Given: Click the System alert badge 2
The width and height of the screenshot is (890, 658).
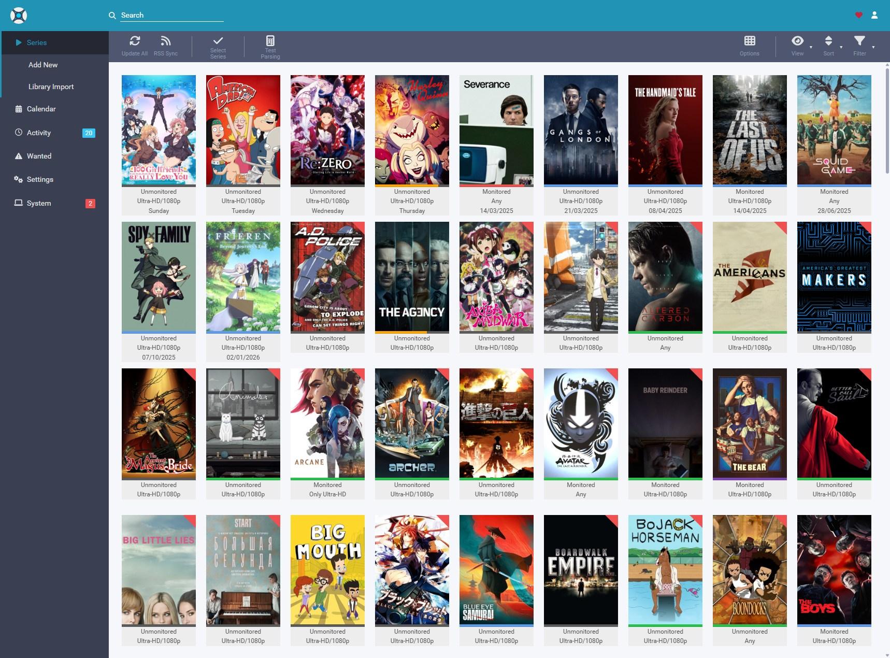Looking at the screenshot, I should [90, 204].
